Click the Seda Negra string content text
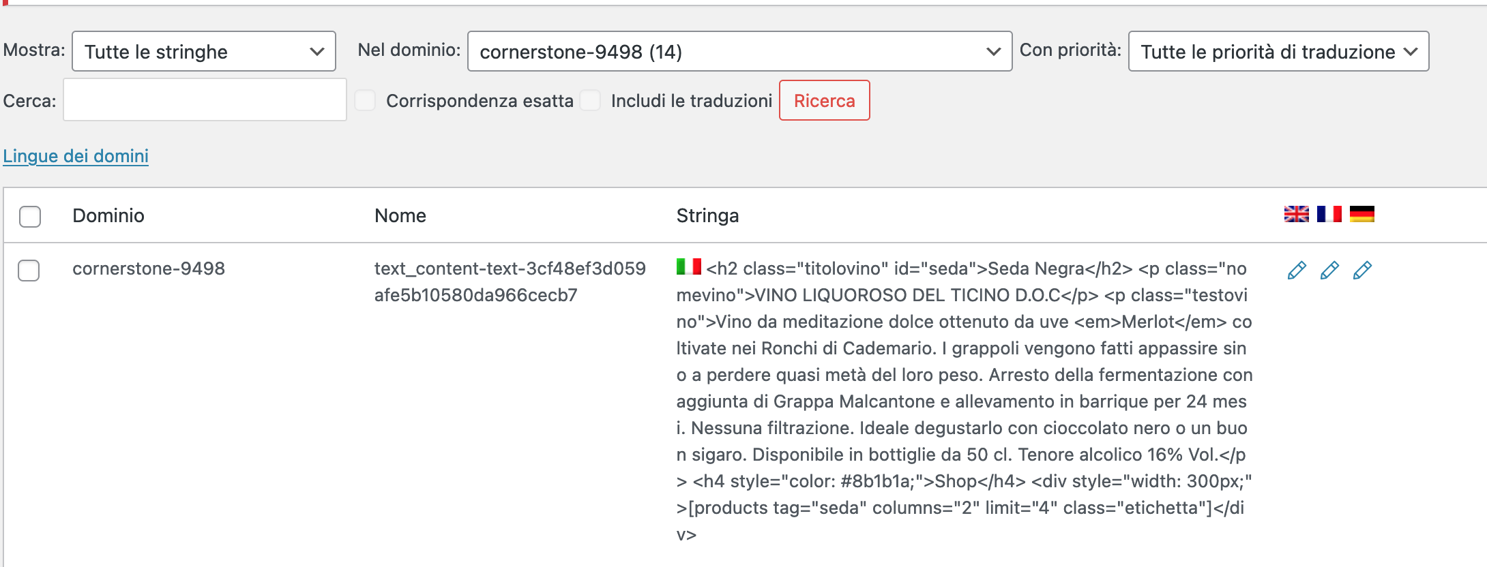 [x=965, y=401]
